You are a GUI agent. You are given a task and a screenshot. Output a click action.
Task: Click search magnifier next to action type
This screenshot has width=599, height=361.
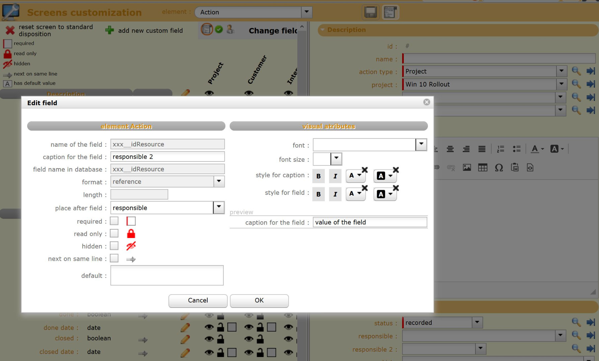(x=576, y=71)
